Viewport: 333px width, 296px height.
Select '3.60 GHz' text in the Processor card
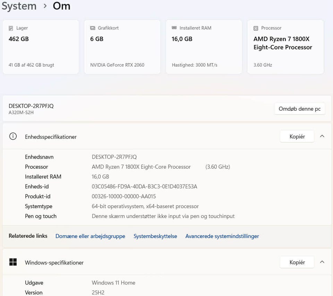tap(263, 65)
